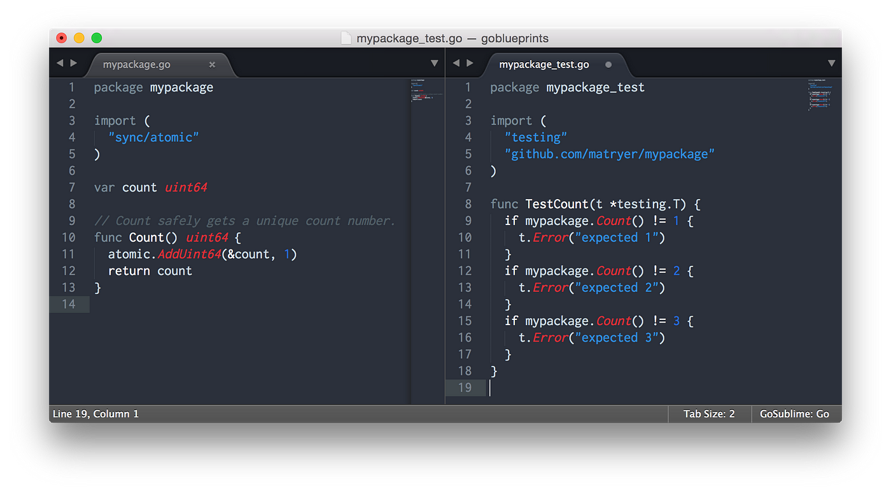Click the green full-screen window button
This screenshot has width=891, height=493.
pos(97,38)
